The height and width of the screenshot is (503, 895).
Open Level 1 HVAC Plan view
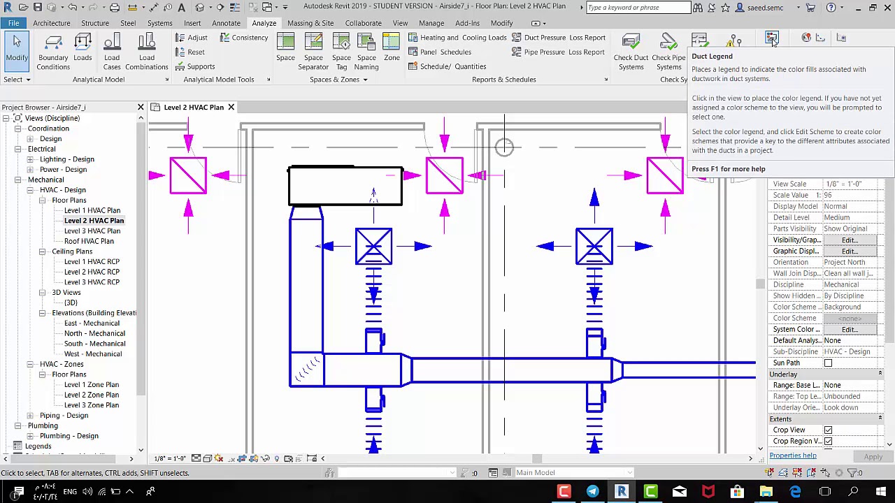[92, 210]
